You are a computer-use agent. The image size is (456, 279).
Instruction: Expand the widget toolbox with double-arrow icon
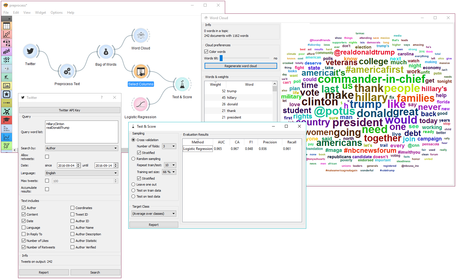pos(9,19)
